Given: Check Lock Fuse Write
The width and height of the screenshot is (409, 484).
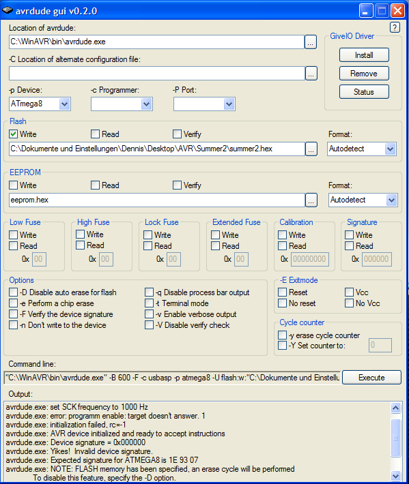Looking at the screenshot, I should [147, 235].
